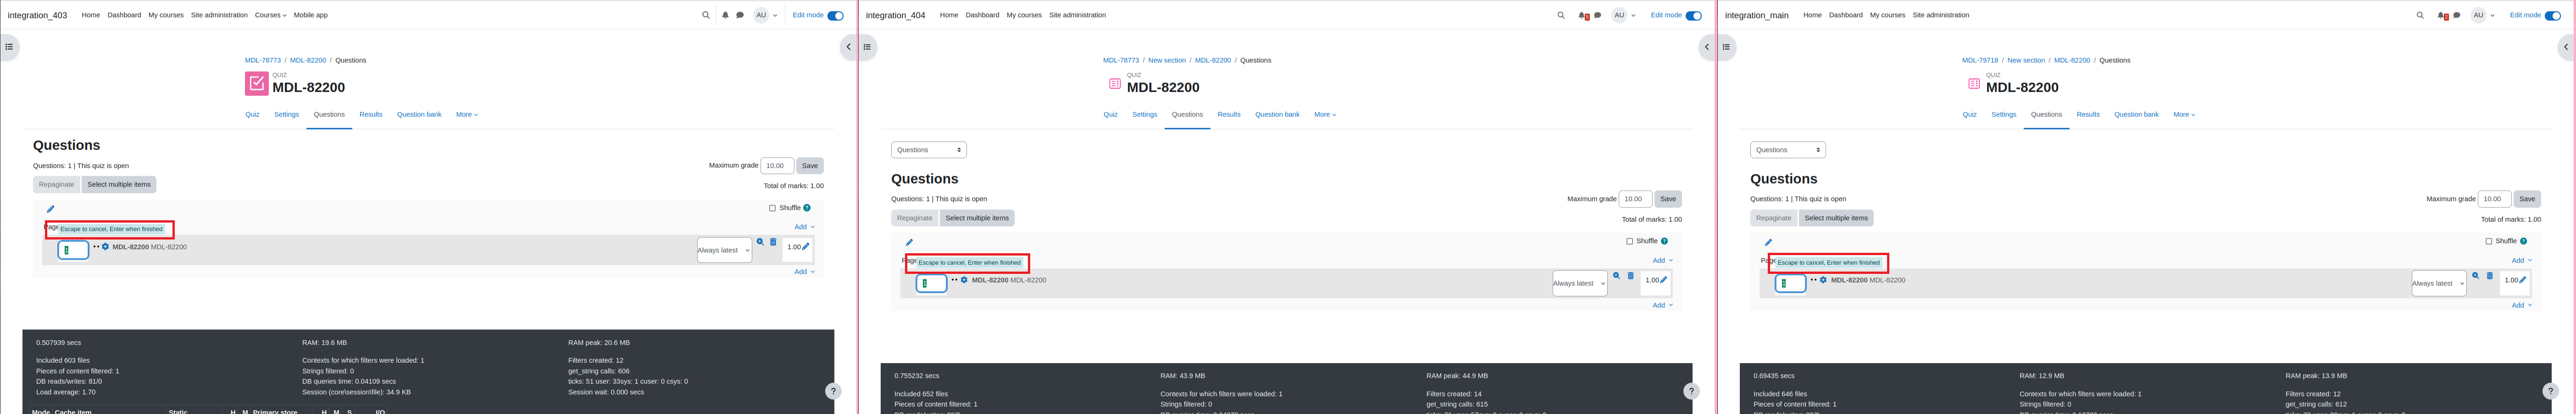The height and width of the screenshot is (414, 2576).
Task: Expand Courses menu in integration_403 navbar
Action: [x=270, y=15]
